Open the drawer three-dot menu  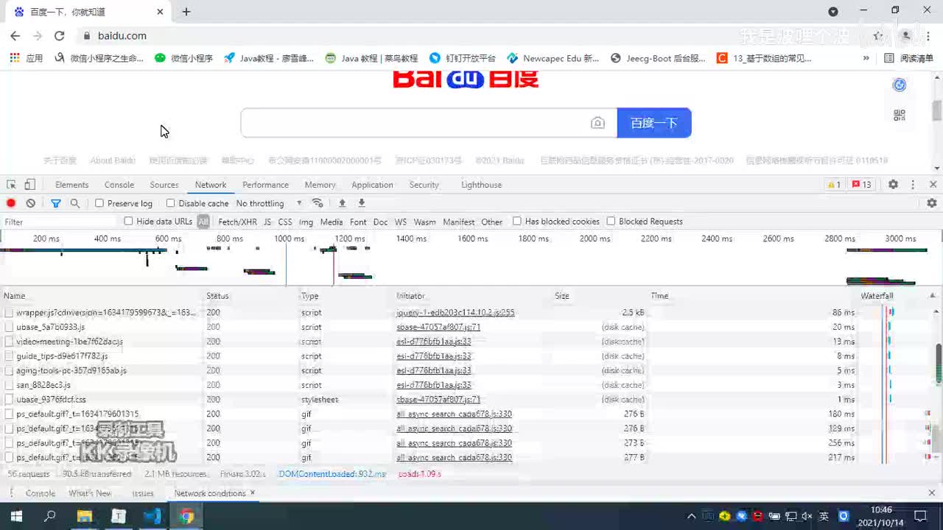[x=11, y=493]
